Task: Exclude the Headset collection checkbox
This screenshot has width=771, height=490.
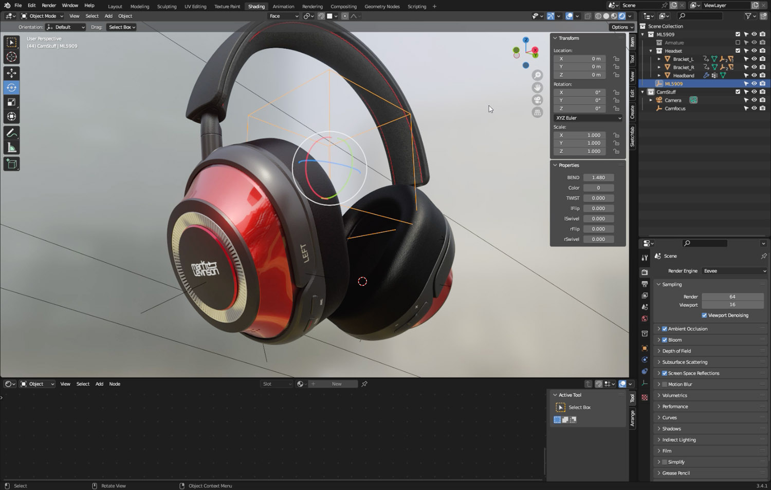Action: click(x=738, y=51)
